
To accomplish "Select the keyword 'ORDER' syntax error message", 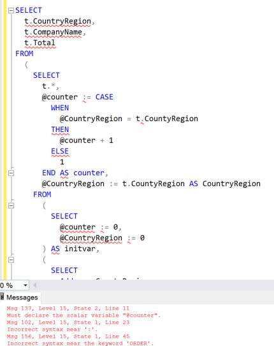I will click(80, 343).
